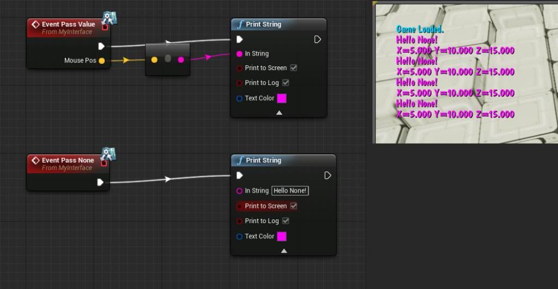Screen dimensions: 558x289
Task: Collapse the top Print String advanced options arrow
Action: coord(279,113)
